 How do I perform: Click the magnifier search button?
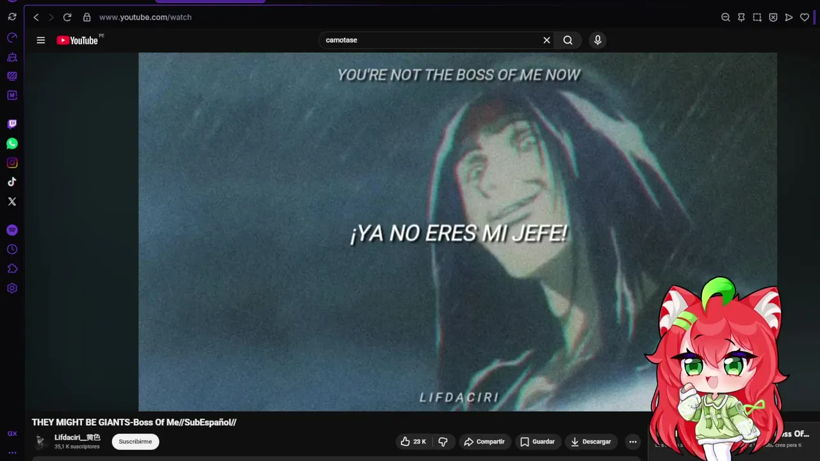click(568, 40)
